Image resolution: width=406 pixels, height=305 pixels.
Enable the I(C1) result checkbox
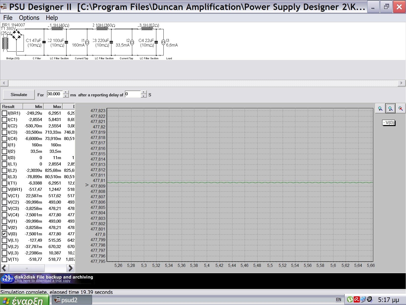(x=4, y=119)
